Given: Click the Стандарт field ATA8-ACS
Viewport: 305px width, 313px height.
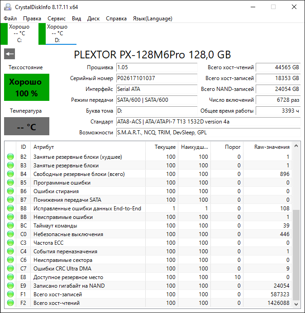Looking at the screenshot, I should pyautogui.click(x=208, y=122).
